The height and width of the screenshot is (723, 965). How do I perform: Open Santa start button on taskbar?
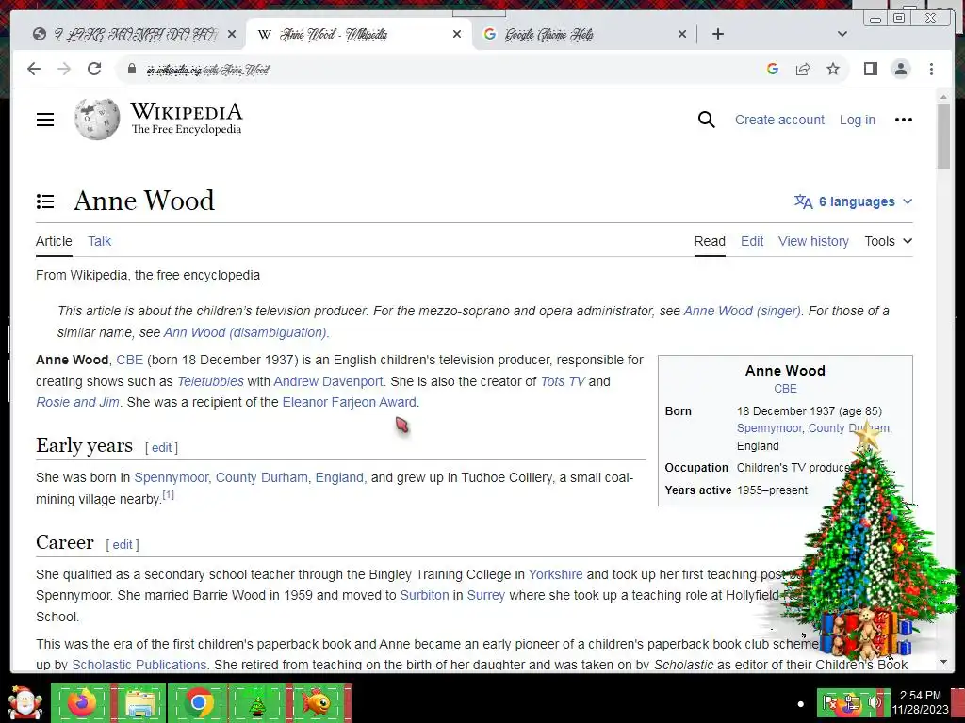(24, 702)
